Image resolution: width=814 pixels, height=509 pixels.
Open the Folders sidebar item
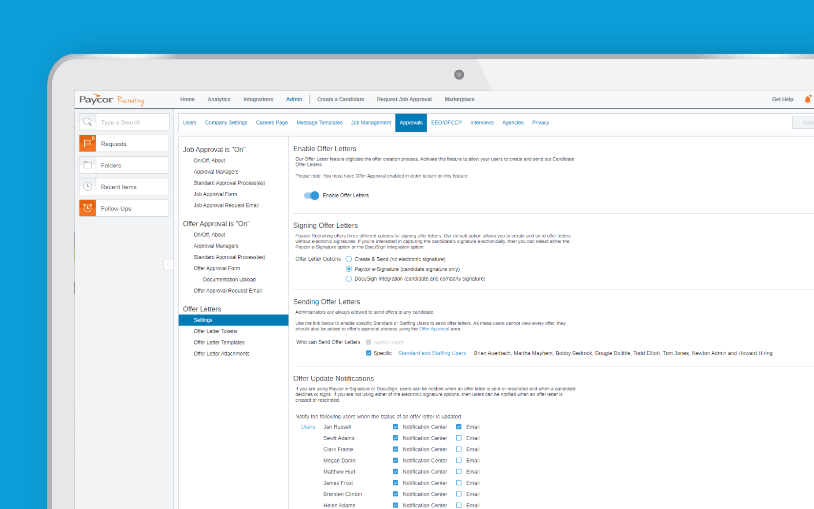pyautogui.click(x=124, y=165)
